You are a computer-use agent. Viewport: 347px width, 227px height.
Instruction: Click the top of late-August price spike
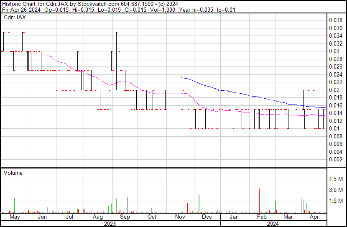tap(117, 32)
